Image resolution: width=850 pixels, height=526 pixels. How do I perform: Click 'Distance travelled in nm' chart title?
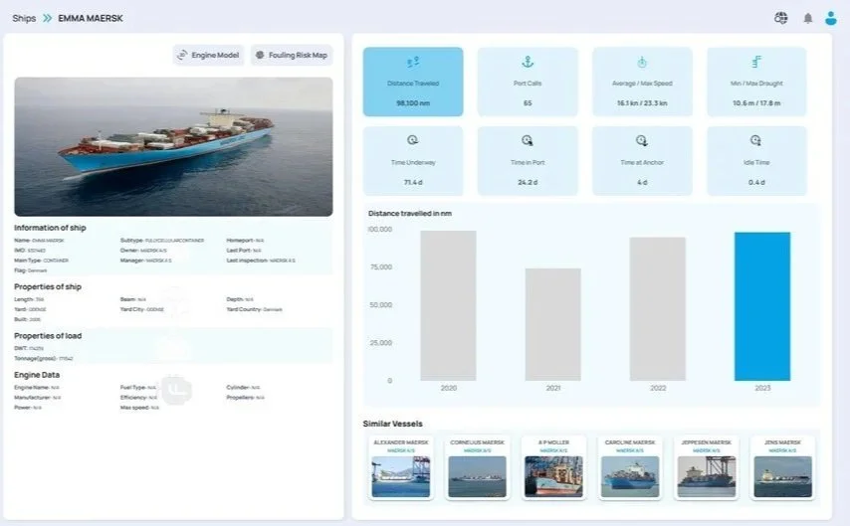tap(410, 214)
